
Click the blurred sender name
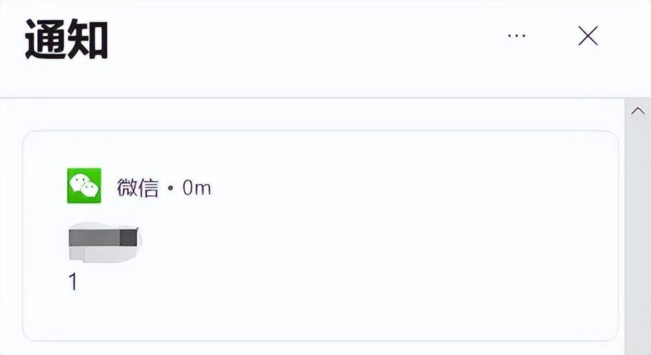coord(104,242)
